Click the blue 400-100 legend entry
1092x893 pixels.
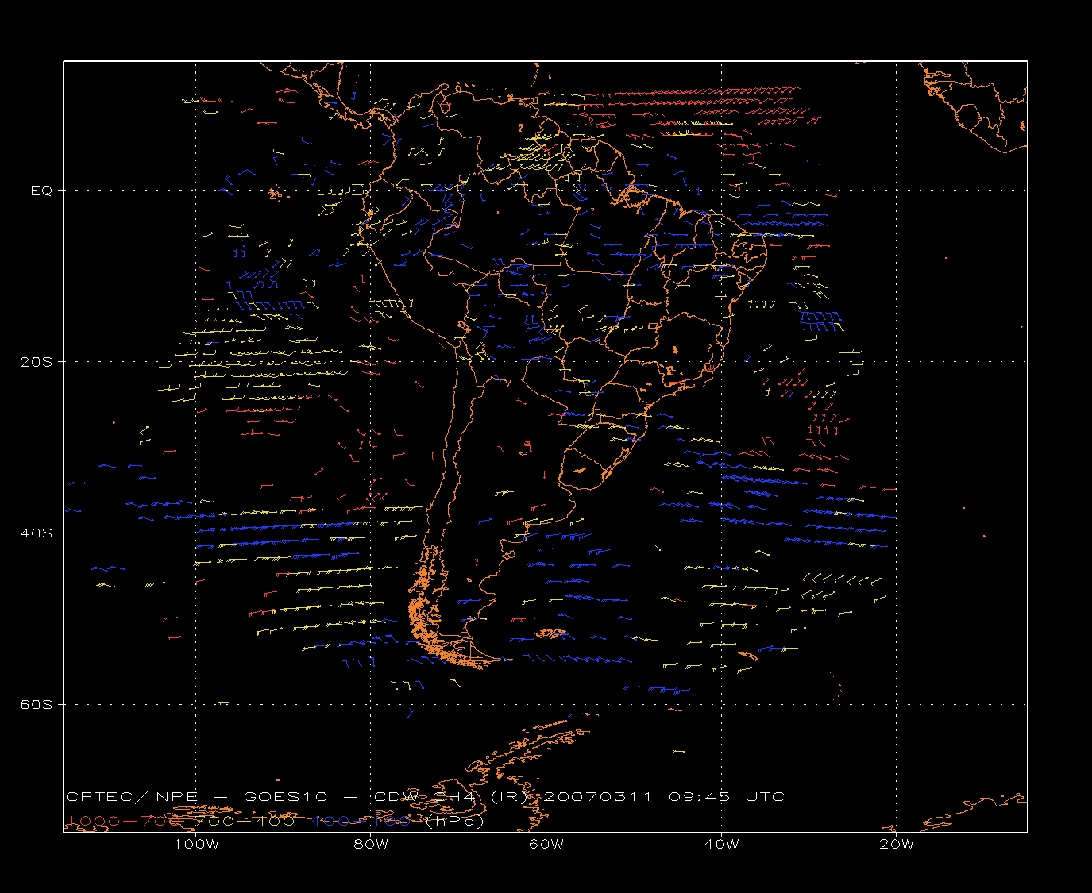pos(361,821)
